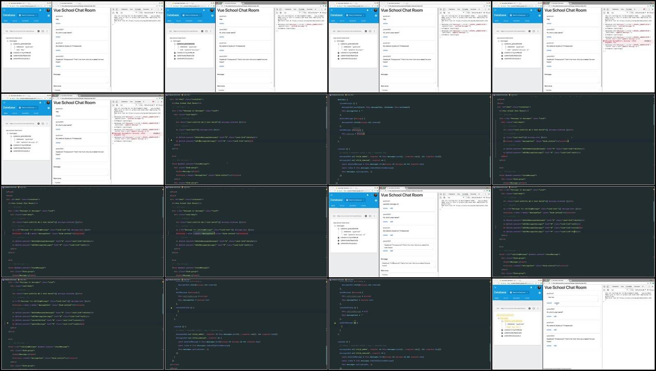Viewport: 656px width, 371px height.
Task: Open thumbnail showing the updateMessage method stub
Action: tap(410, 324)
